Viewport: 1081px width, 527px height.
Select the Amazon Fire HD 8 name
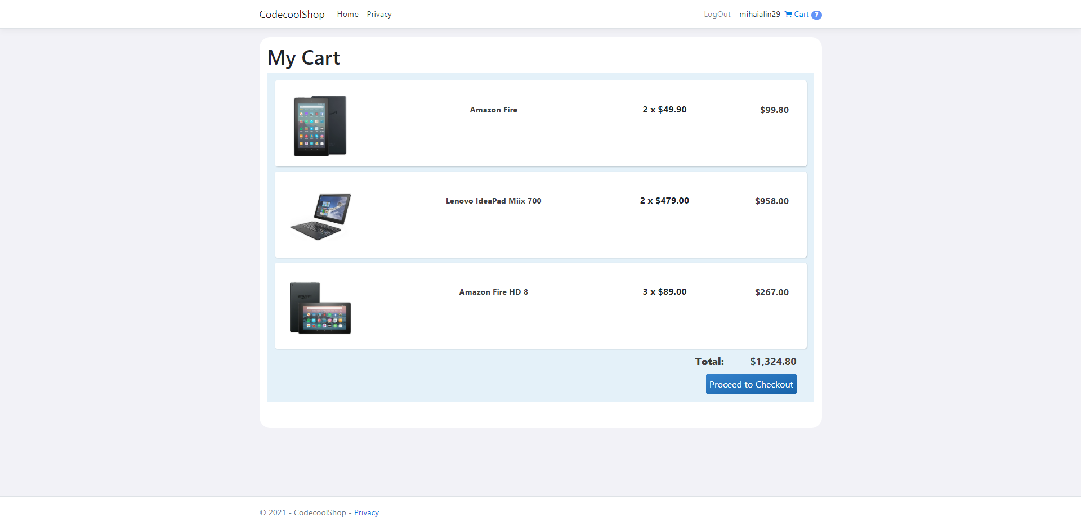click(493, 292)
